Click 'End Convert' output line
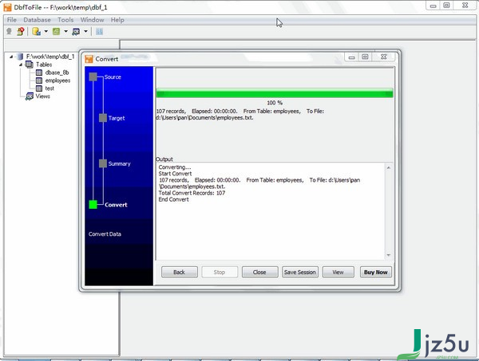Image resolution: width=479 pixels, height=361 pixels. pos(173,199)
